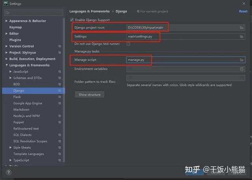The height and width of the screenshot is (180, 252).
Task: Click the Environment variables input field
Action: coord(185,69)
